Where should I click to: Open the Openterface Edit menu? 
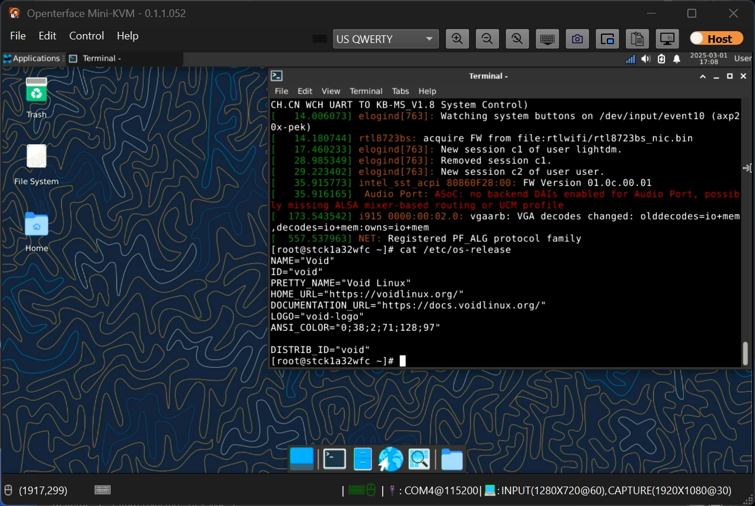tap(48, 36)
